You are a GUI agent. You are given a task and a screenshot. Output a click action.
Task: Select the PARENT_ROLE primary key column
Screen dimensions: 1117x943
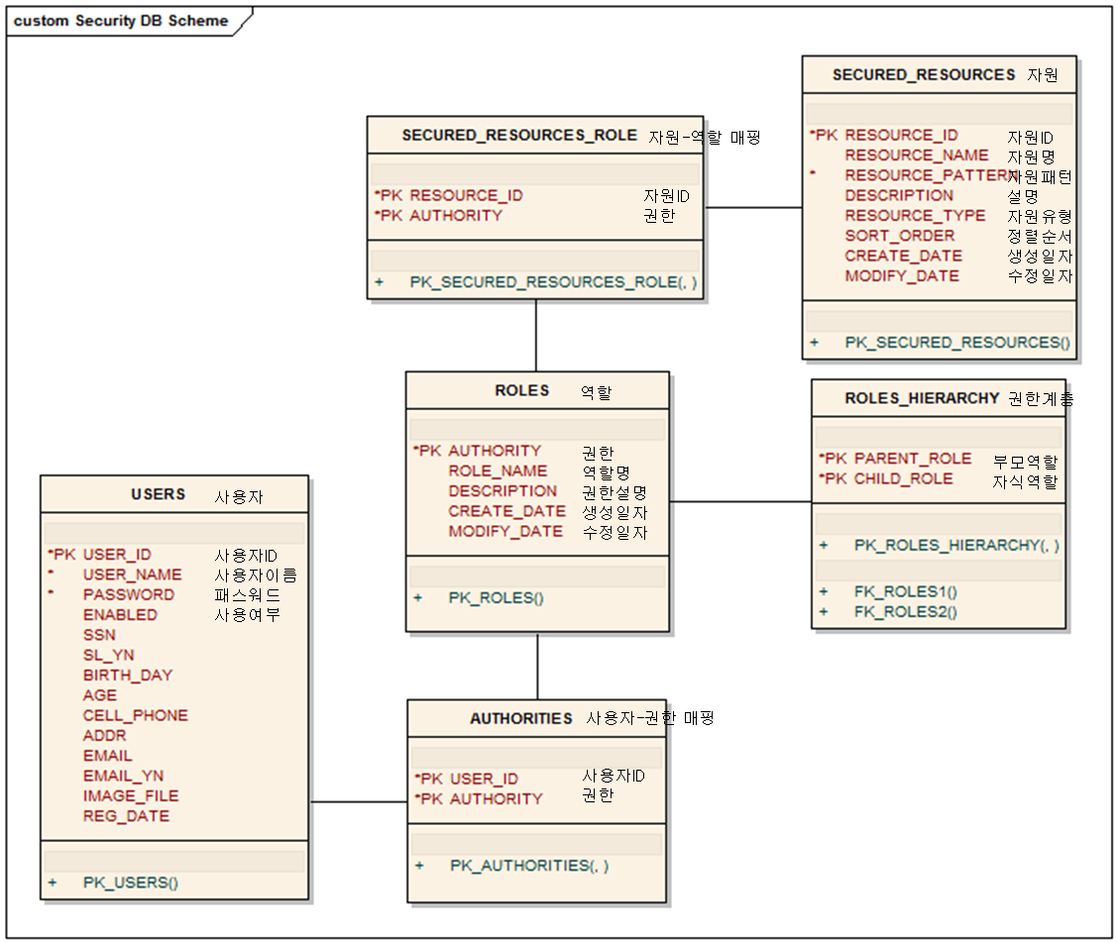pos(912,459)
